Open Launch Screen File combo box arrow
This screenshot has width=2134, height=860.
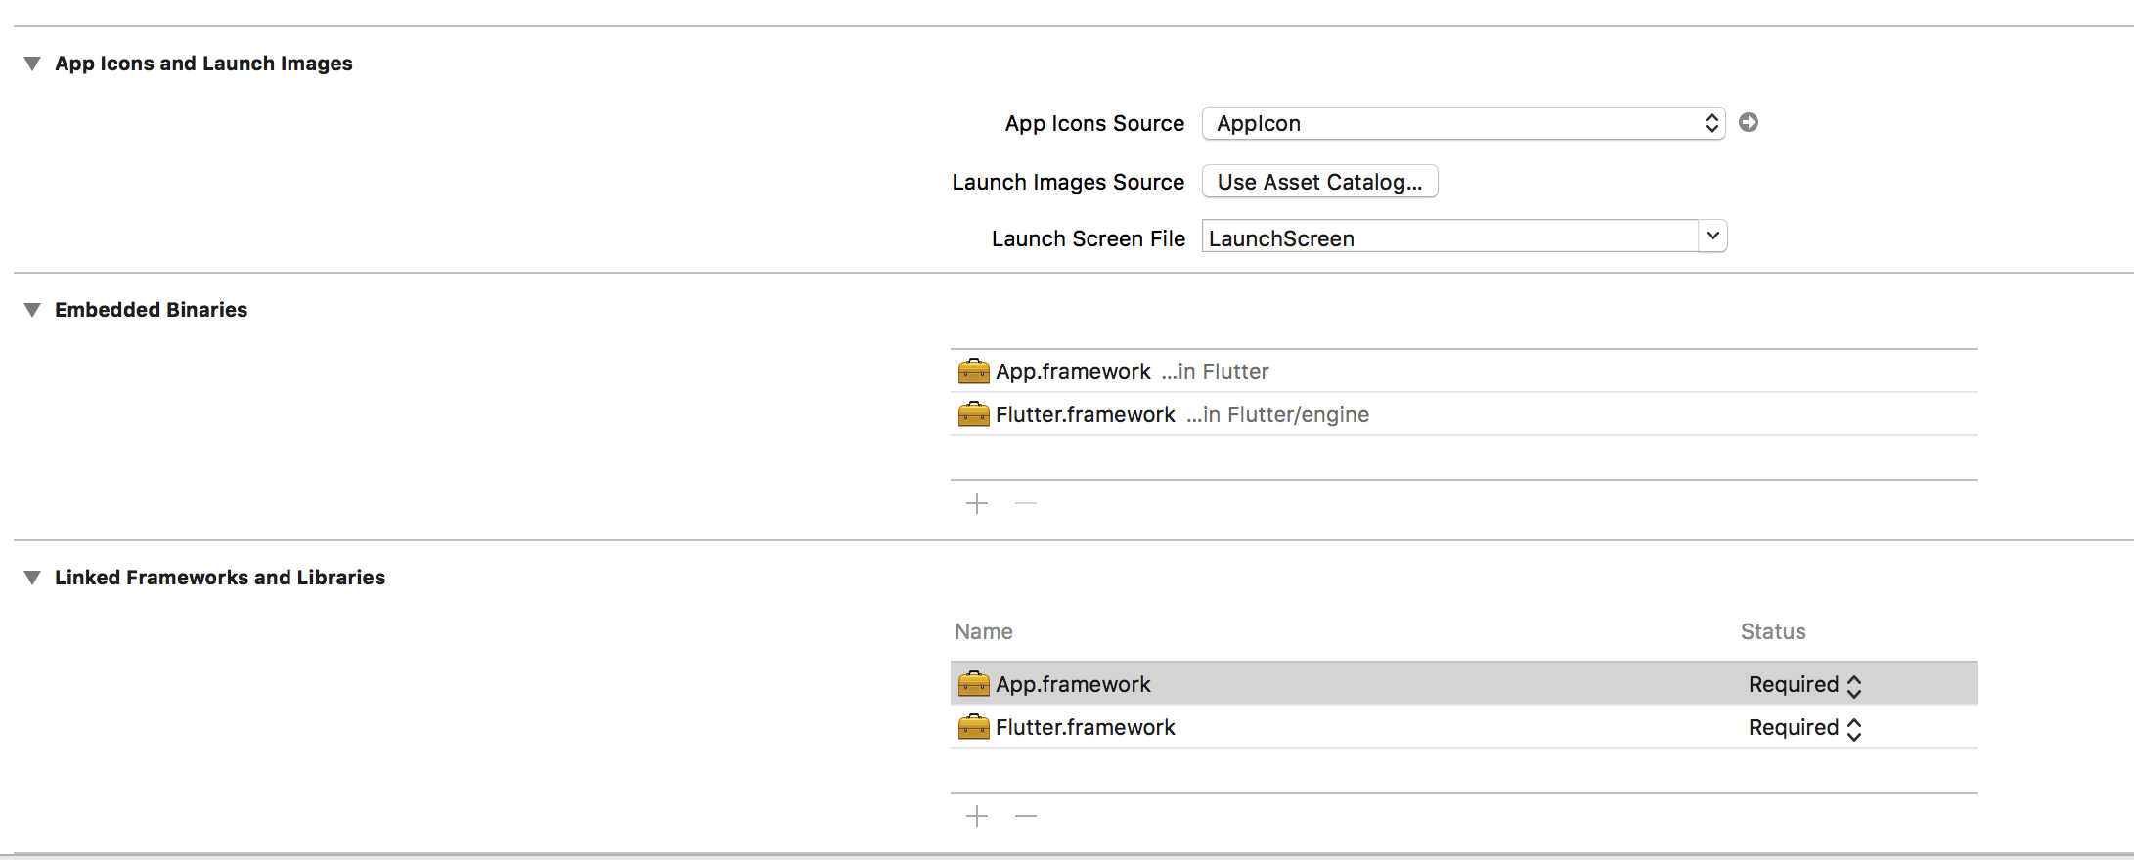click(1712, 236)
